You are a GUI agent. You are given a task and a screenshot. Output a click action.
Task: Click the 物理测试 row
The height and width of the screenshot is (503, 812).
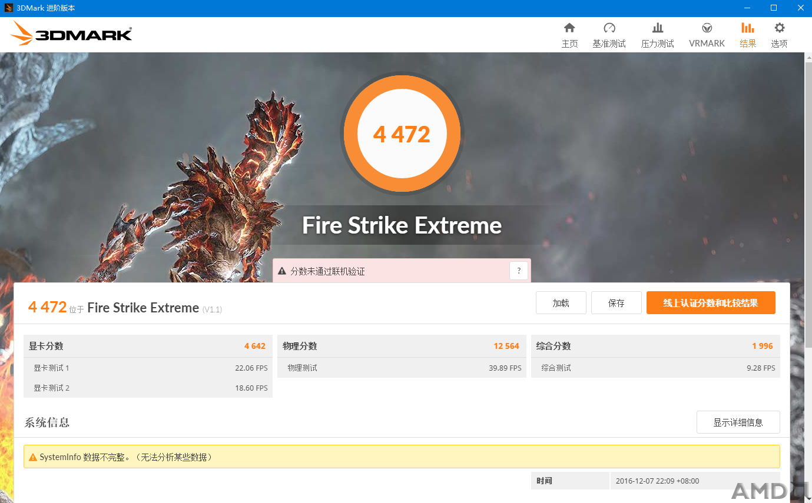pos(402,368)
